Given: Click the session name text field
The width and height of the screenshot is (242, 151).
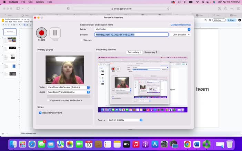Looking at the screenshot, I should click(131, 34).
